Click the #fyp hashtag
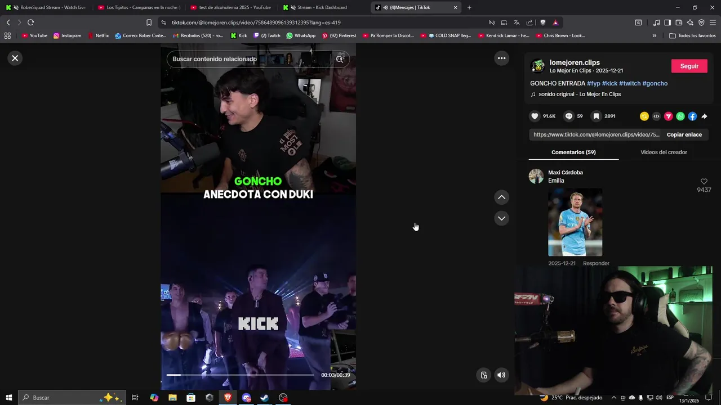 tap(593, 83)
